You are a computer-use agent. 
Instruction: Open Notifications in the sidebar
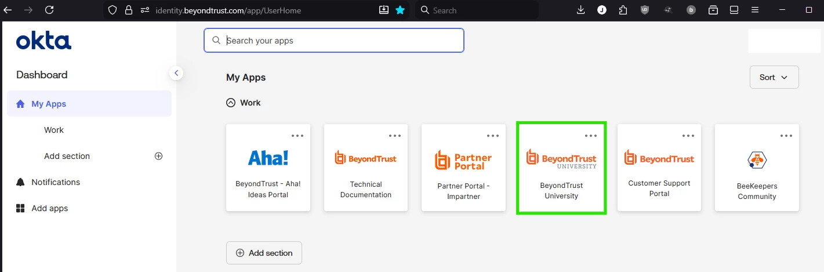coord(56,182)
